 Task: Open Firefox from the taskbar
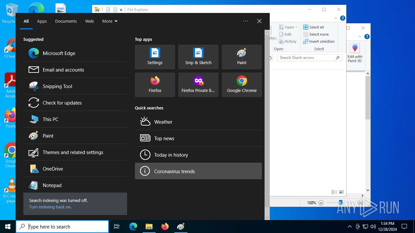pos(165,227)
